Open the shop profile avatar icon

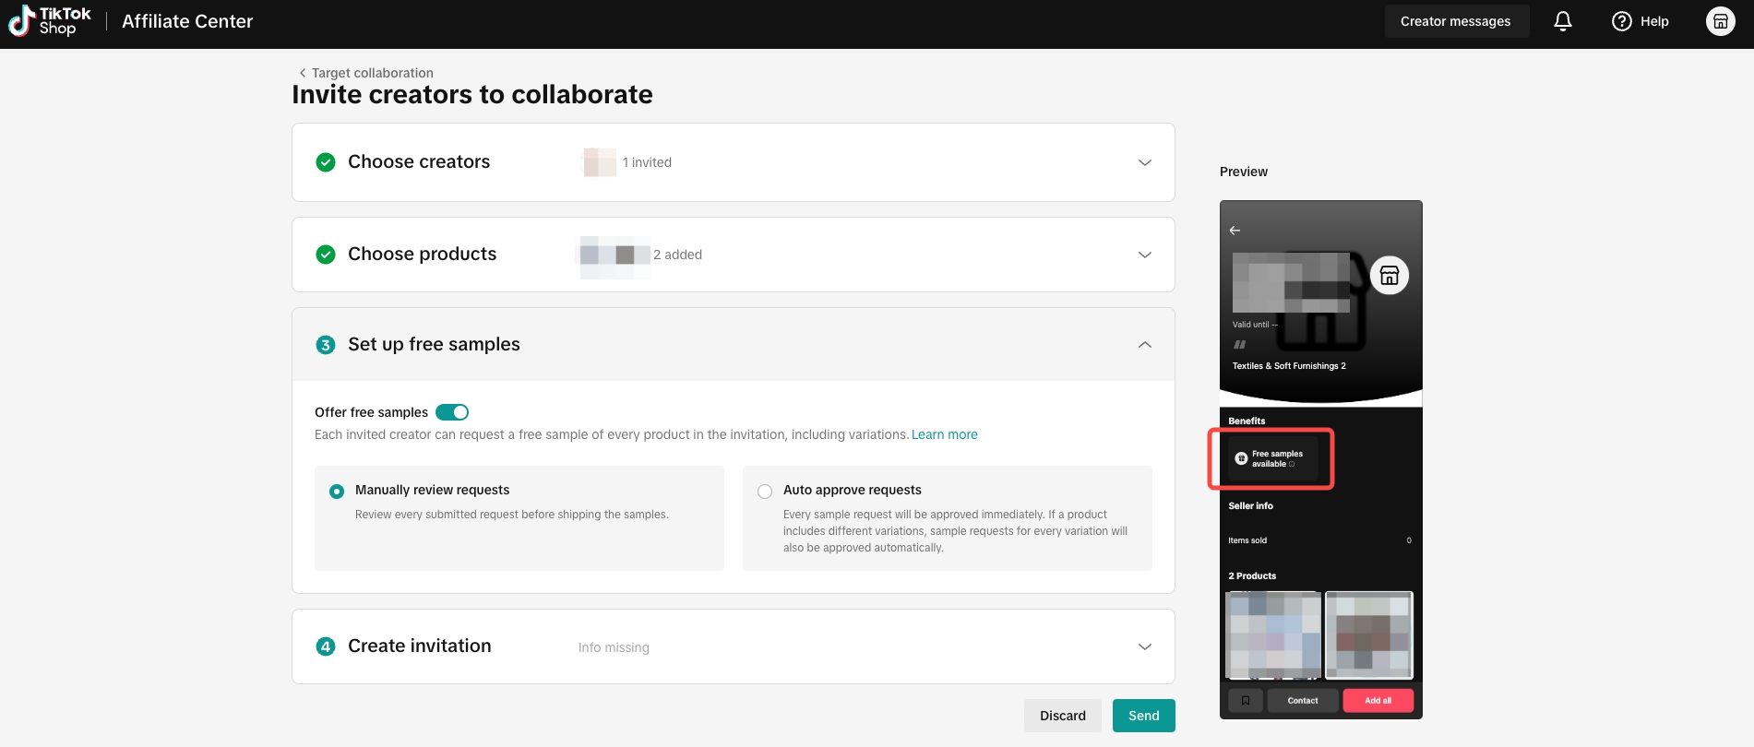click(1721, 21)
